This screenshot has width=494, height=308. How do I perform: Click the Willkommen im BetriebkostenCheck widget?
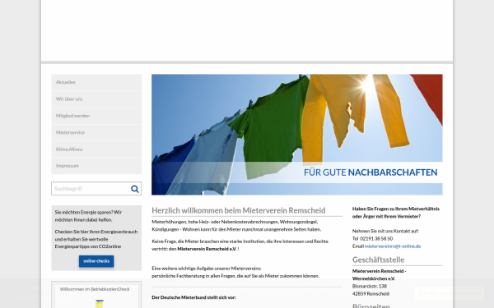(96, 295)
